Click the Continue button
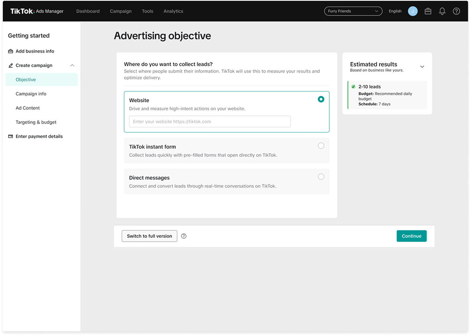Image resolution: width=471 pixels, height=336 pixels. pos(412,236)
